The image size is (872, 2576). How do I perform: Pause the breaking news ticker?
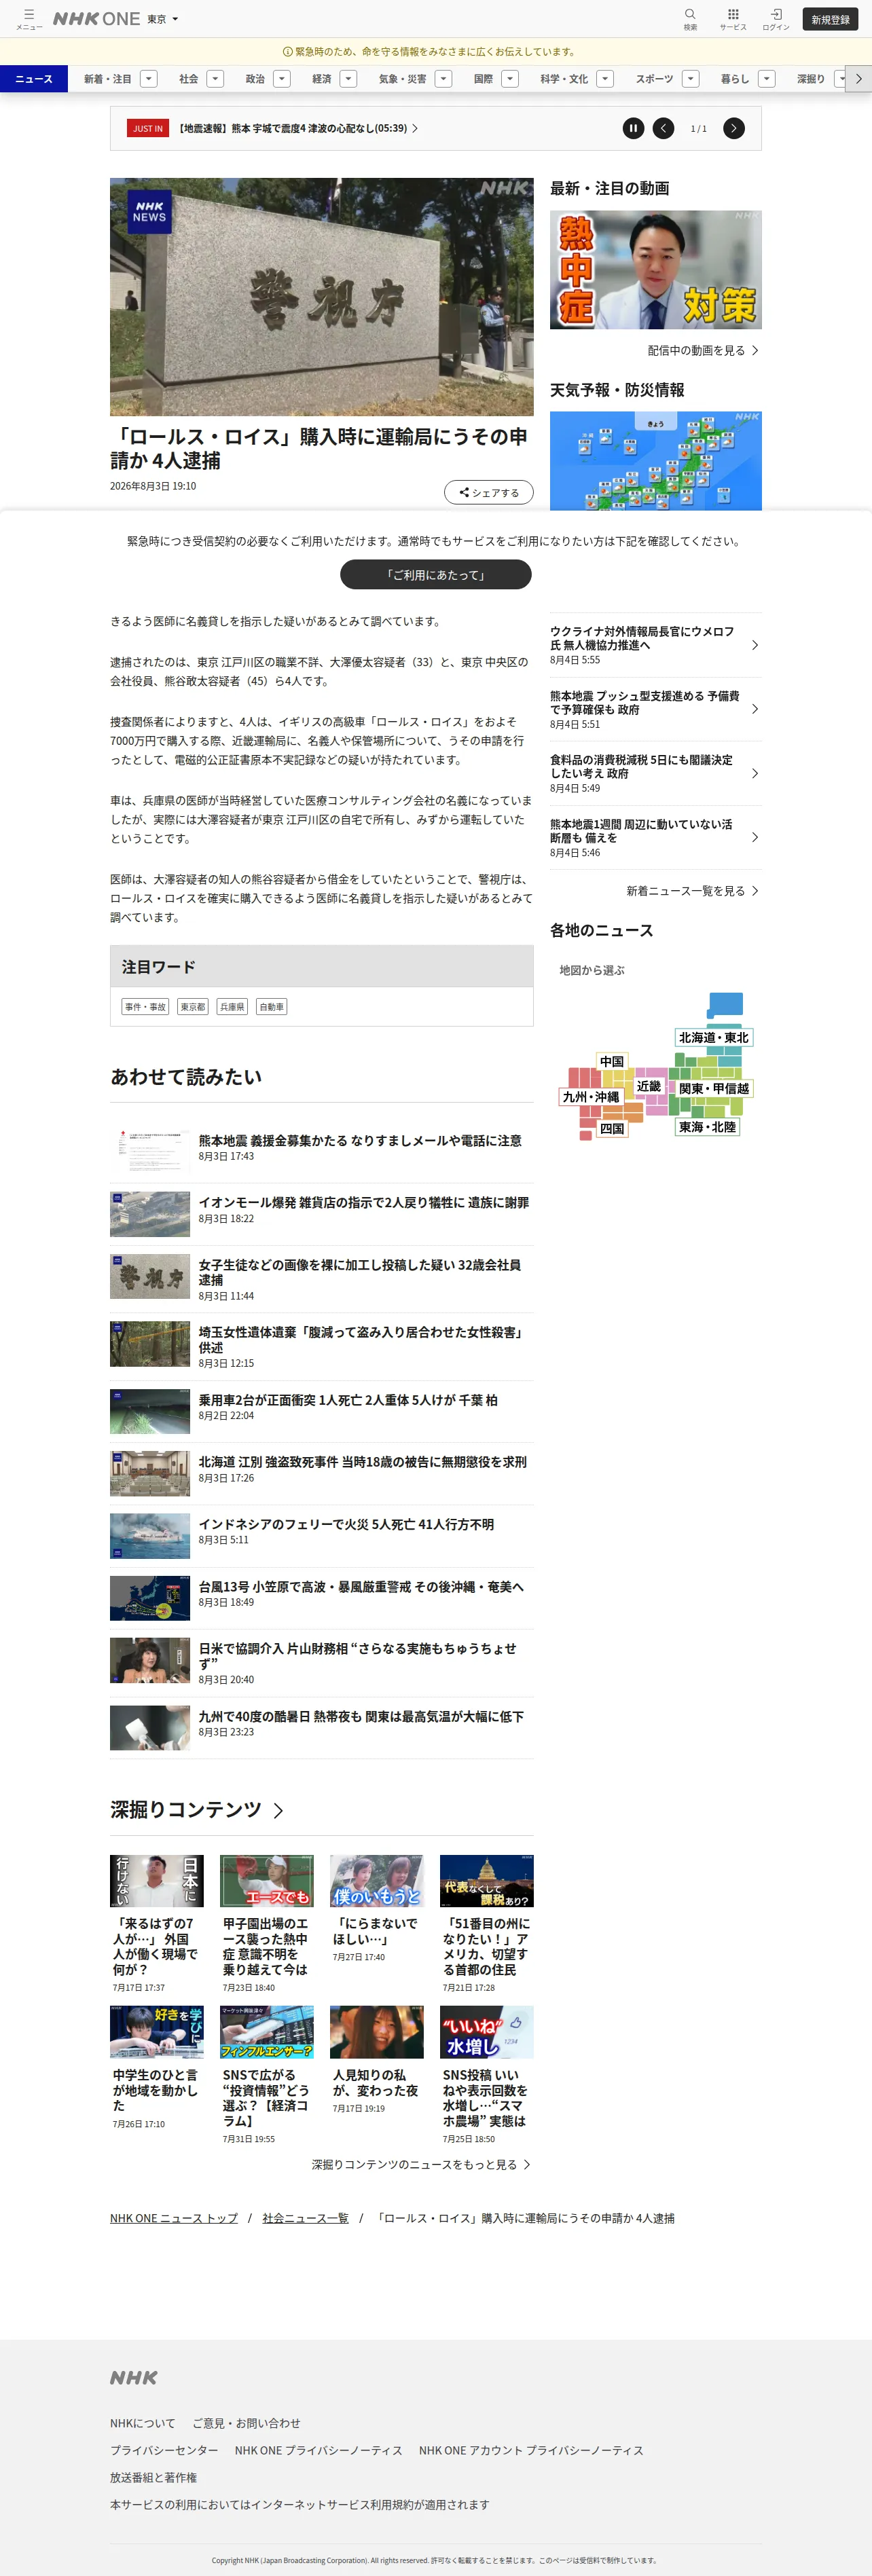pyautogui.click(x=633, y=128)
